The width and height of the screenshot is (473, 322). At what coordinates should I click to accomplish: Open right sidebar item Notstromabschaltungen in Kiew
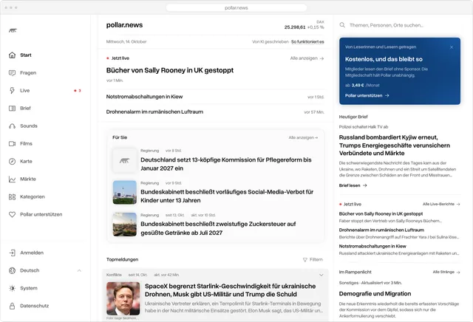tap(372, 247)
